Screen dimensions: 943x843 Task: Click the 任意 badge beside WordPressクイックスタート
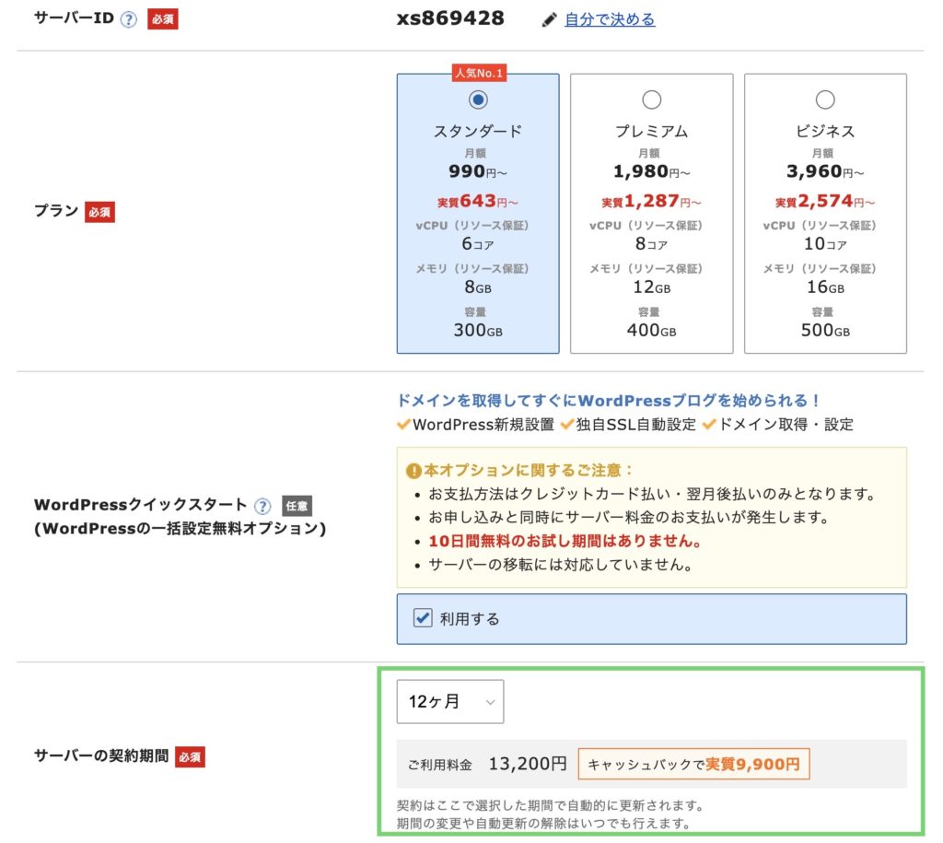point(297,506)
